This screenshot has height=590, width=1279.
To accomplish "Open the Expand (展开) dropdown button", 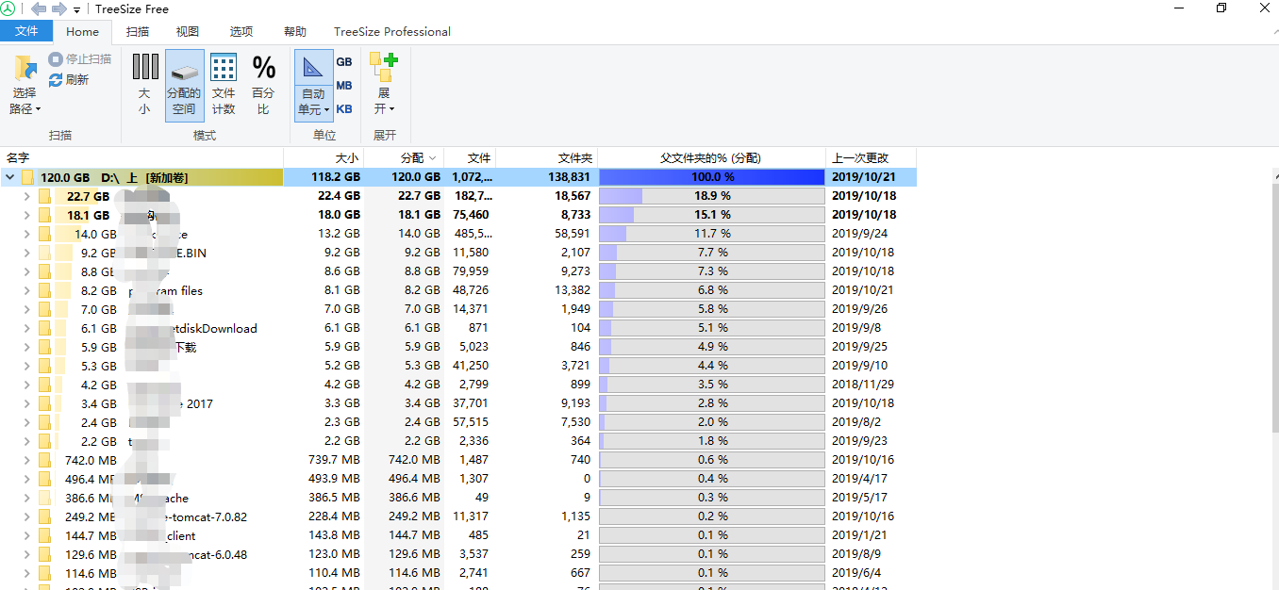I will [x=384, y=85].
